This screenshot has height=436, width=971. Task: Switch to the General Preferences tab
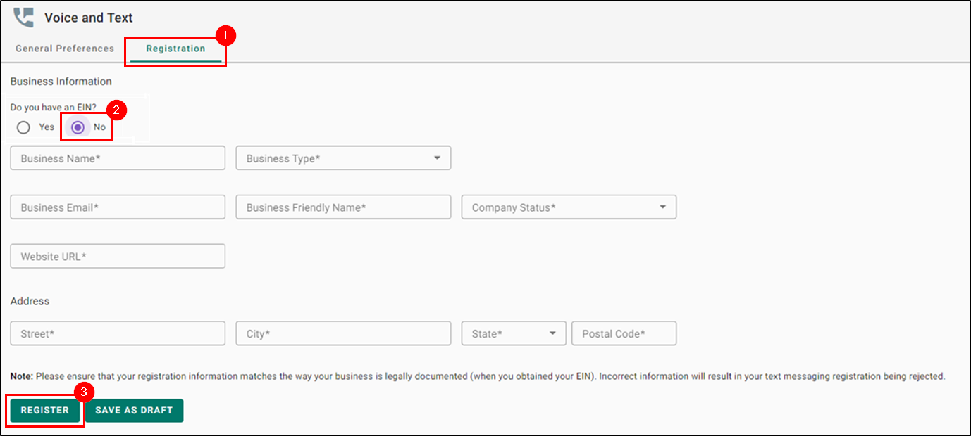click(x=65, y=49)
